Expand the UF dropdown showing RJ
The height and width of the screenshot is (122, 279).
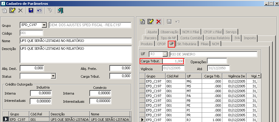[165, 54]
